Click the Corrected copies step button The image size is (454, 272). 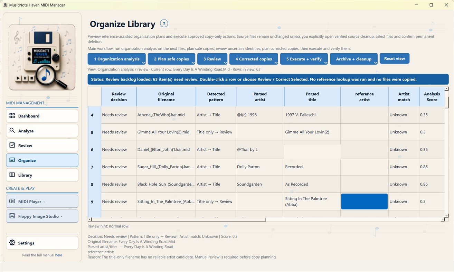tap(254, 59)
